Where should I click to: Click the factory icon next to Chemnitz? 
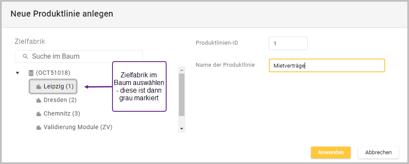[x=39, y=114]
